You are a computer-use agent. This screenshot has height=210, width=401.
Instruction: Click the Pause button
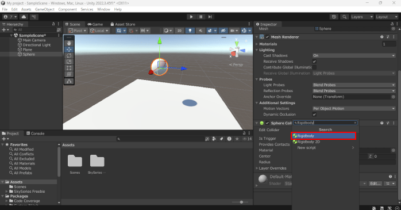[200, 17]
